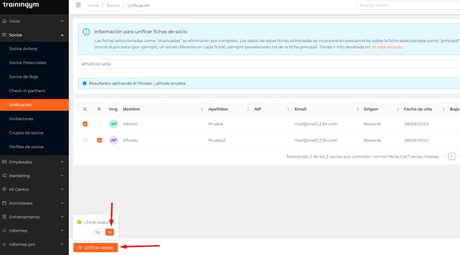
Task: Uncheck duplicate checkbox for Alfredo Prueba2
Action: point(100,140)
